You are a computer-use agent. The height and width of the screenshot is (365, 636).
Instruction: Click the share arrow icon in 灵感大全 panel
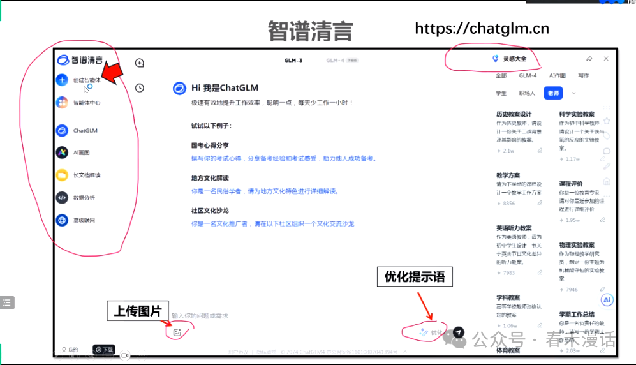(589, 59)
